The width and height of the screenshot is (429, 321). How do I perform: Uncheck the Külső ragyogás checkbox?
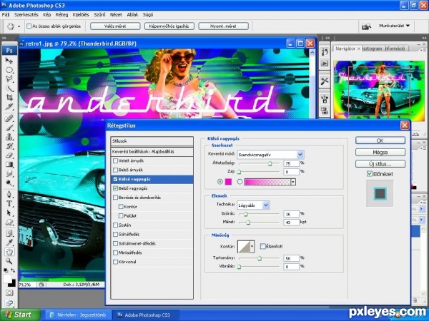tap(115, 179)
